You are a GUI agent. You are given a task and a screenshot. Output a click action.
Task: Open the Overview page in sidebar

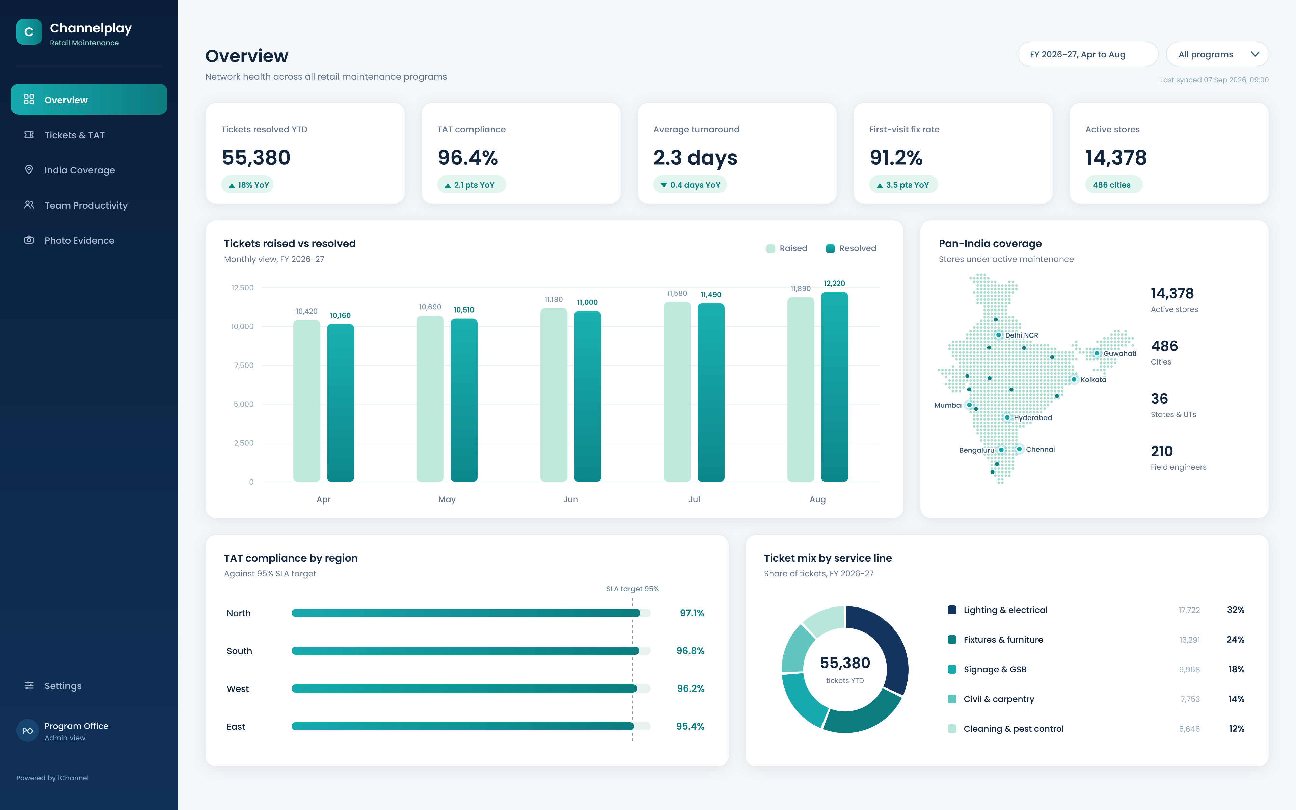[89, 99]
